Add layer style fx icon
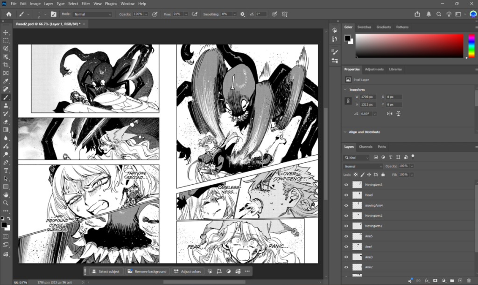478x285 pixels. (x=427, y=280)
